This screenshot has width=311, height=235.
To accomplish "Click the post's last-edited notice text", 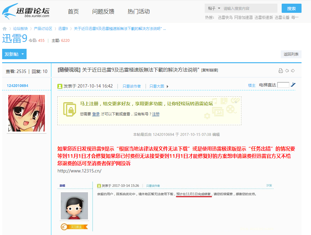I will tap(176, 135).
